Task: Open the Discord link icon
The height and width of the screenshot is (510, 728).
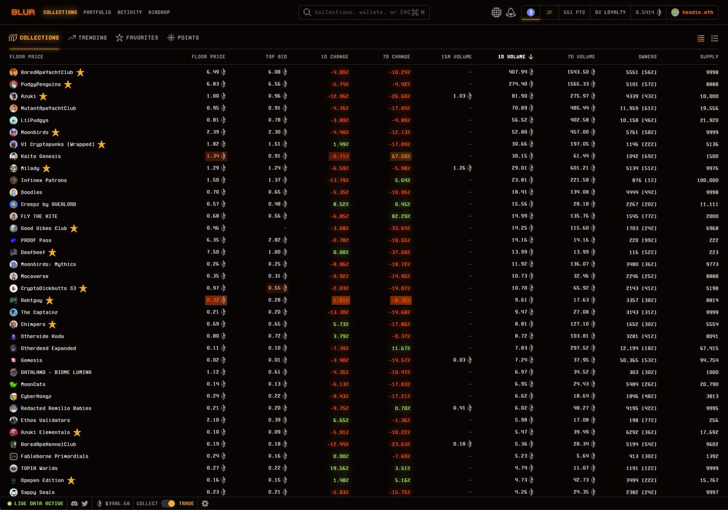Action: tap(74, 503)
